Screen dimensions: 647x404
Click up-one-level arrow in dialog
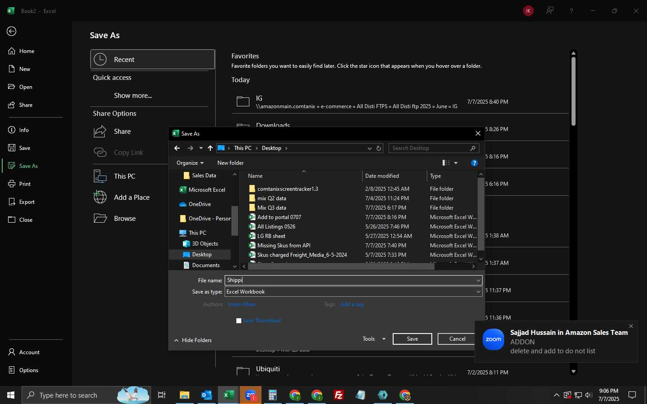tap(210, 148)
